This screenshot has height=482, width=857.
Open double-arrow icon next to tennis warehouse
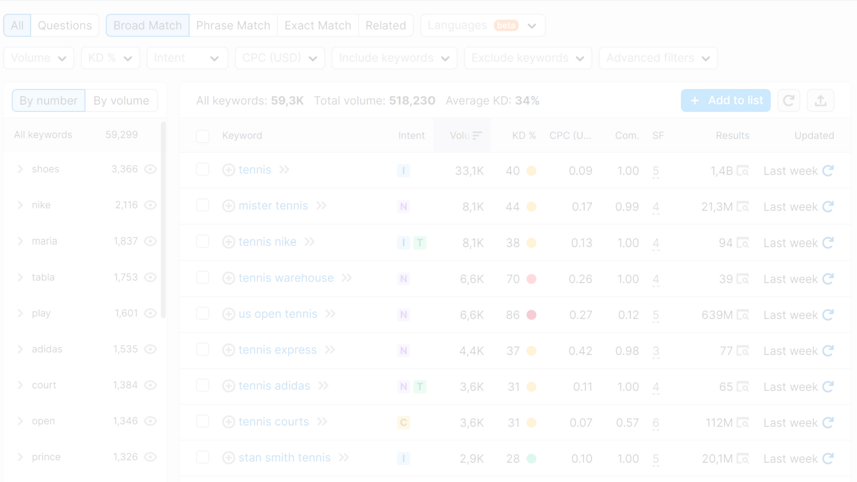click(347, 278)
